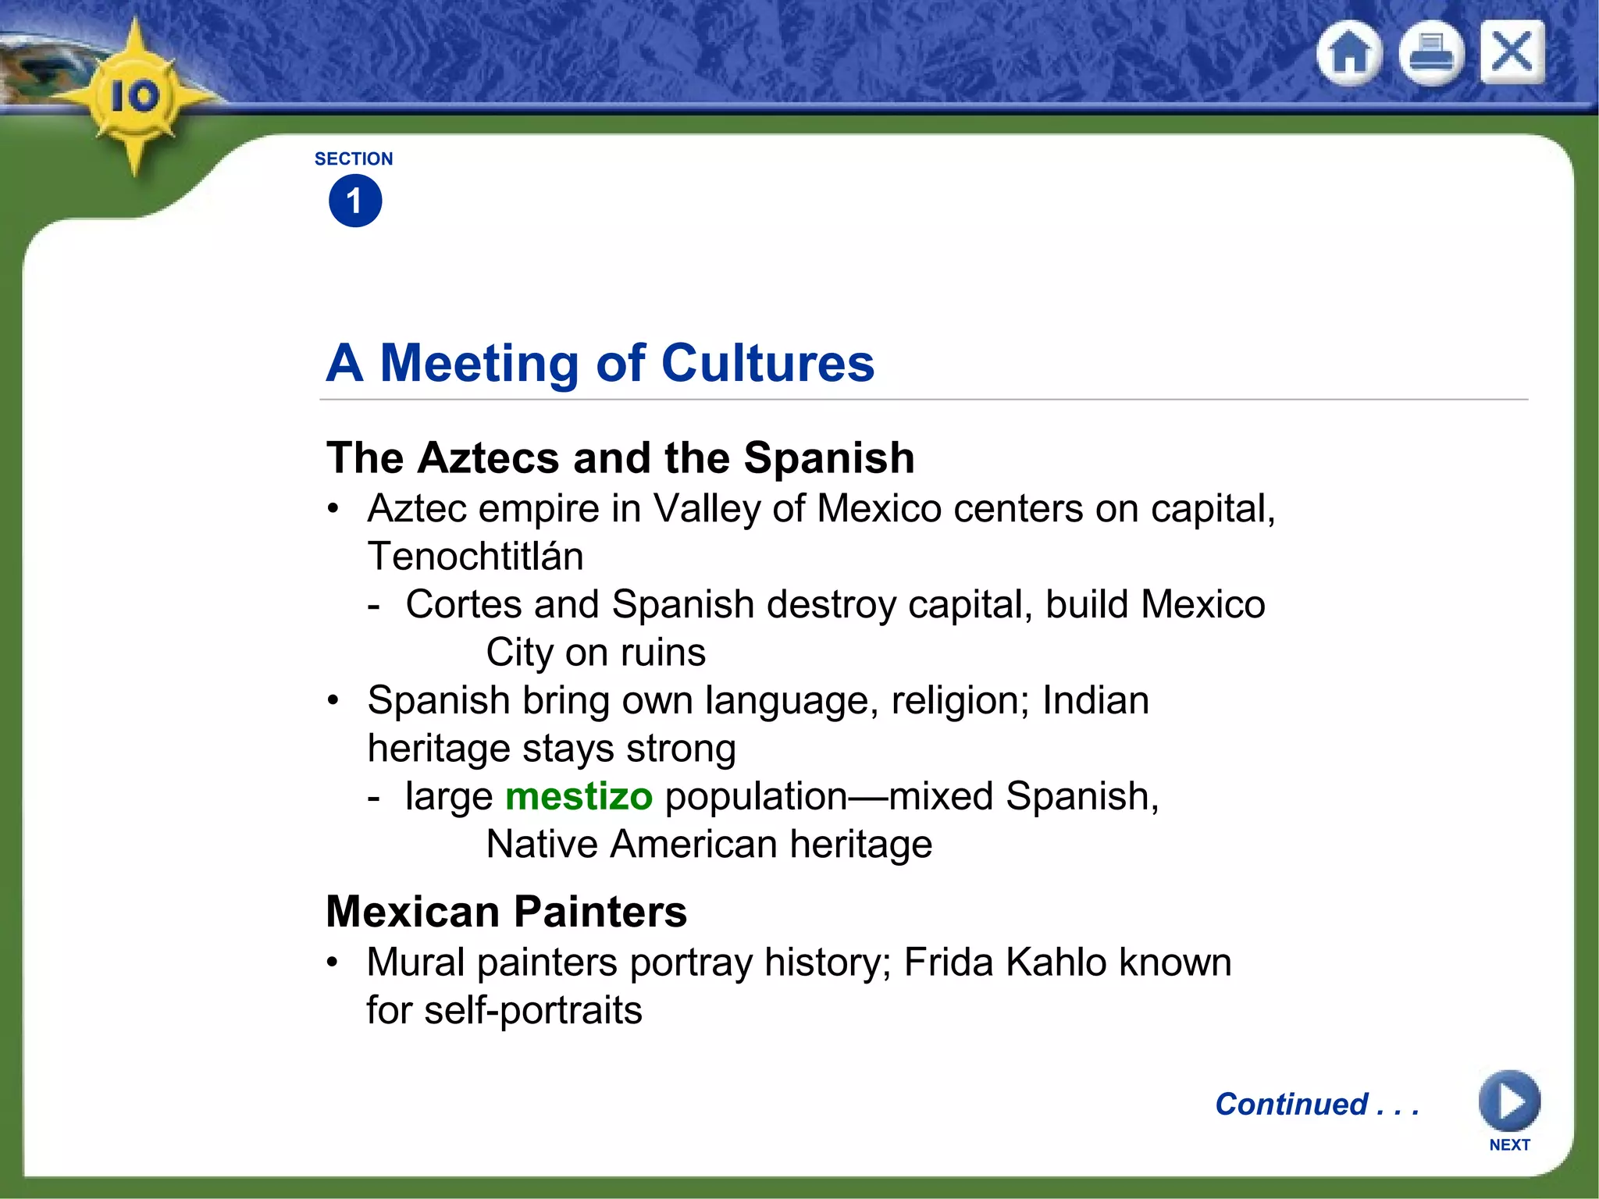This screenshot has height=1199, width=1599.
Task: Click 'for self-portraits' line
Action: tap(504, 1010)
